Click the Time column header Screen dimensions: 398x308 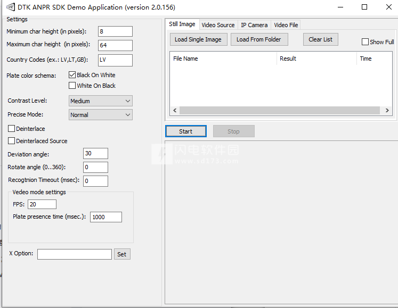point(374,59)
